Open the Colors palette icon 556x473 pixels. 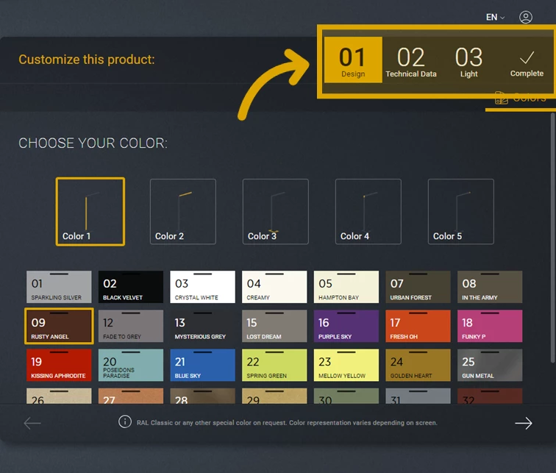(x=502, y=99)
